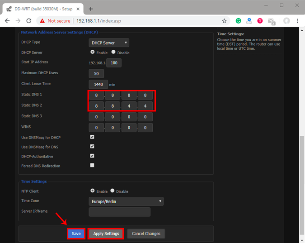
Task: Toggle Use DNSMasq for DHCP checkbox
Action: 92,137
